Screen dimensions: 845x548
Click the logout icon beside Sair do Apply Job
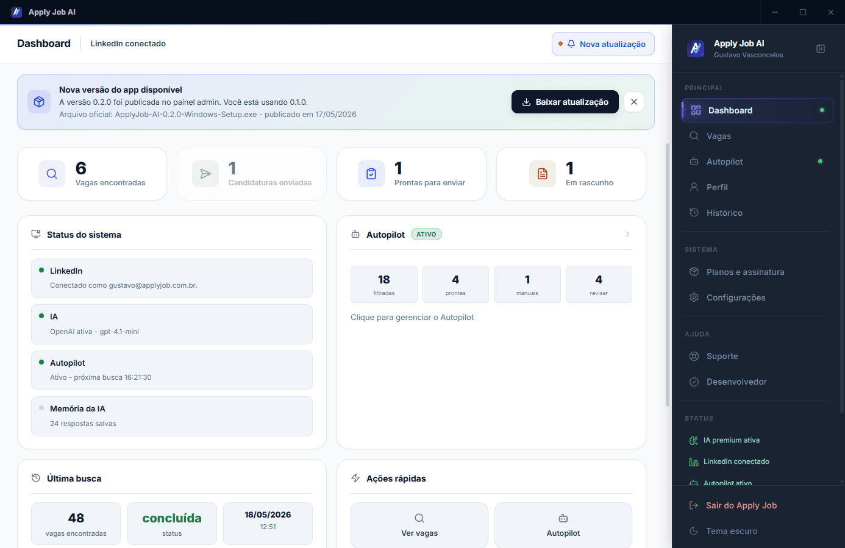coord(694,505)
